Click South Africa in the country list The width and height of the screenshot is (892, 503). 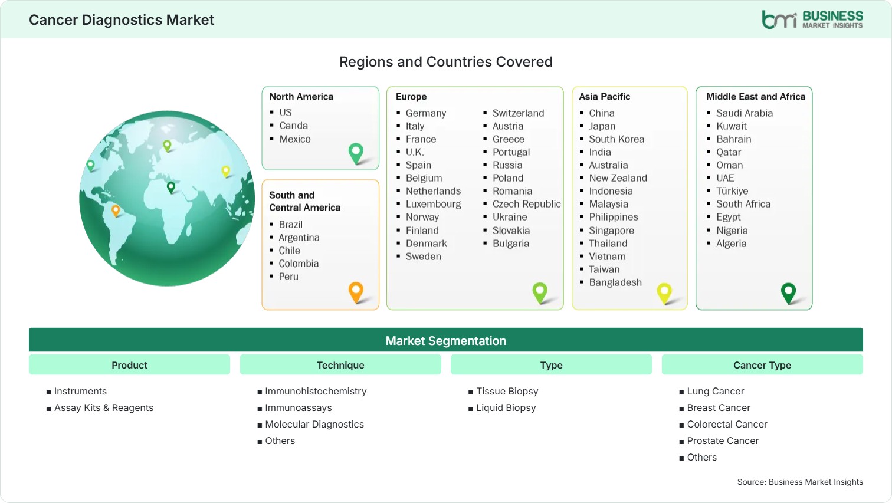coord(743,204)
